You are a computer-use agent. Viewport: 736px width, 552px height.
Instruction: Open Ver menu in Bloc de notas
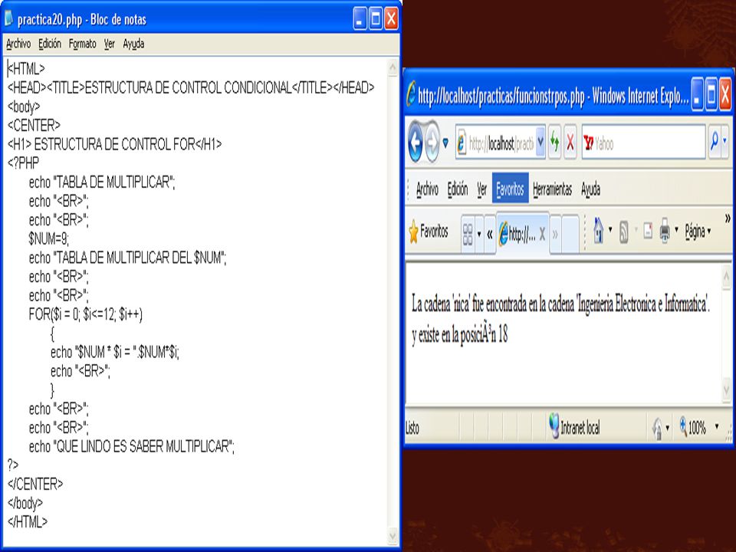(x=110, y=44)
